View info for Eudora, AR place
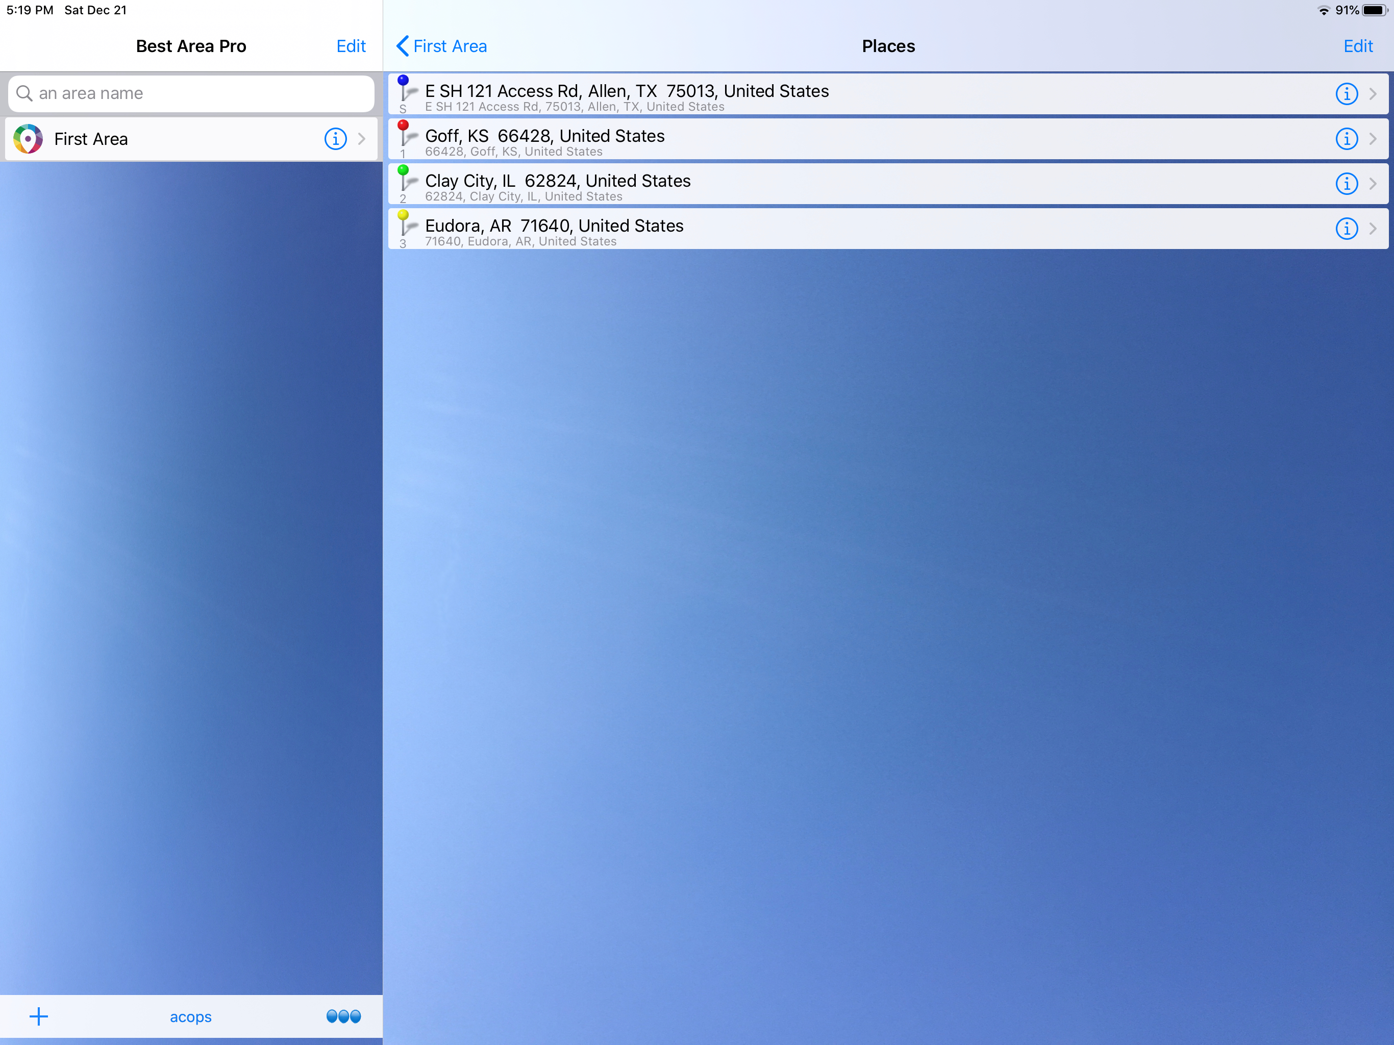Image resolution: width=1394 pixels, height=1045 pixels. (x=1346, y=228)
